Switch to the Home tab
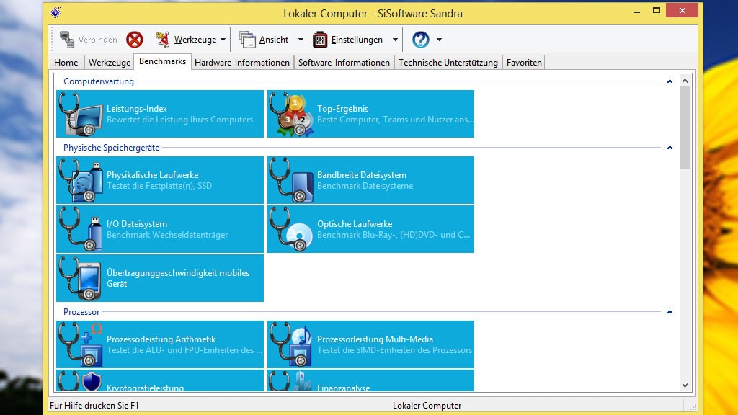 (66, 63)
